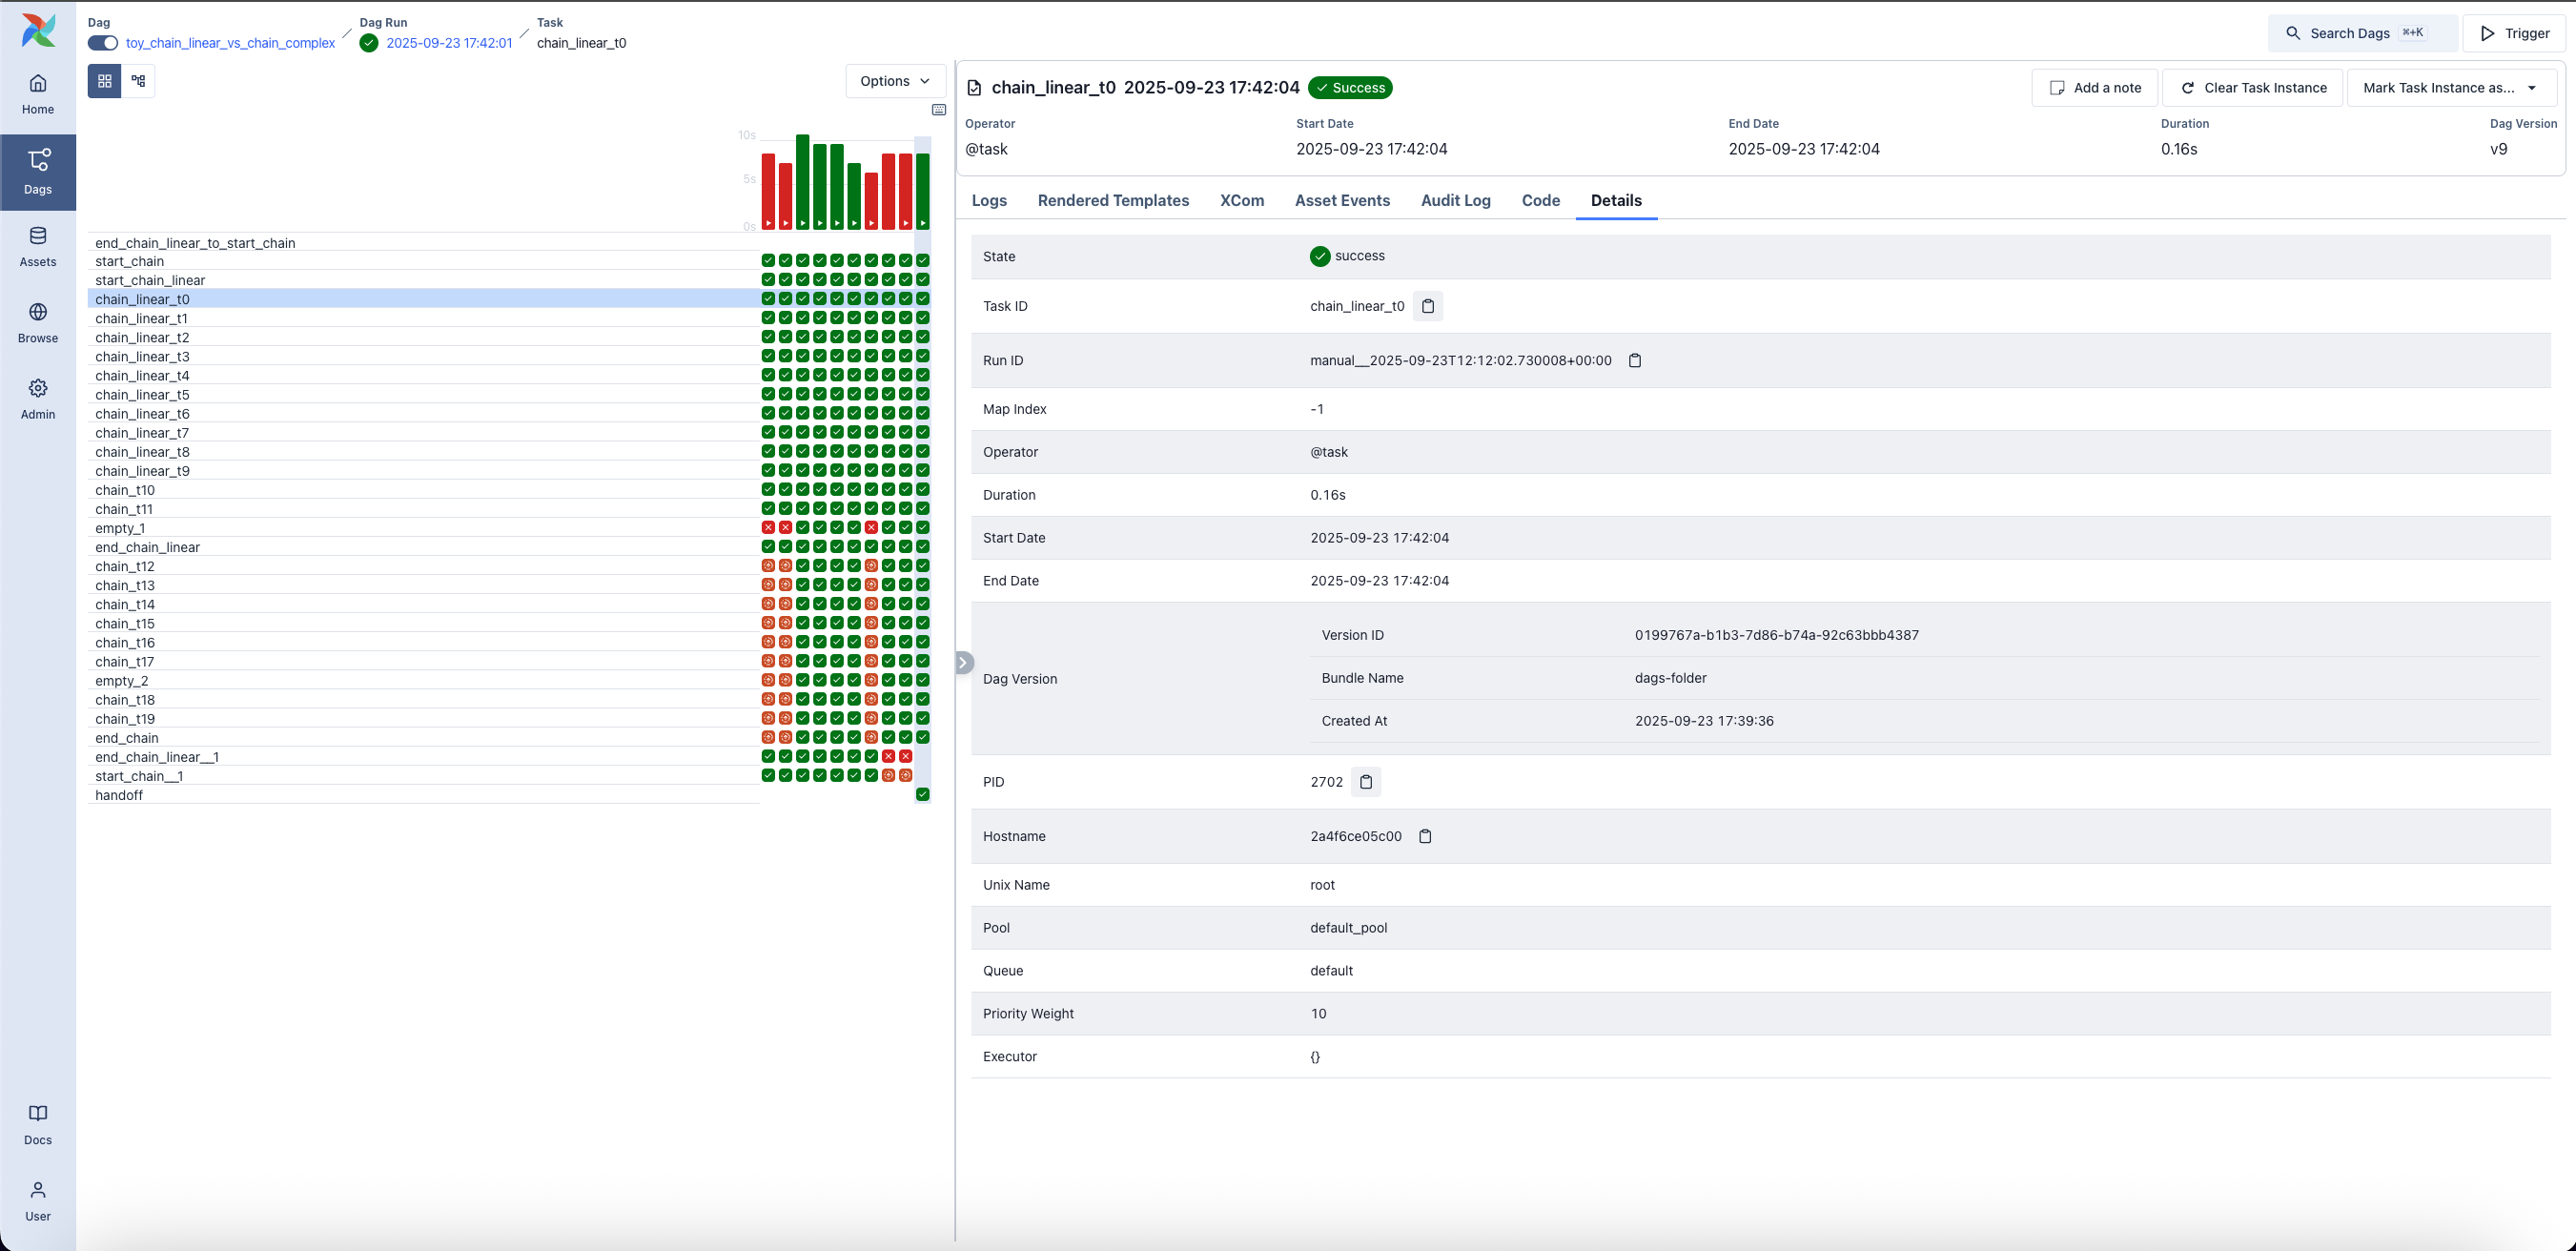The height and width of the screenshot is (1251, 2576).
Task: Open the Admin section in the sidebar
Action: (38, 397)
